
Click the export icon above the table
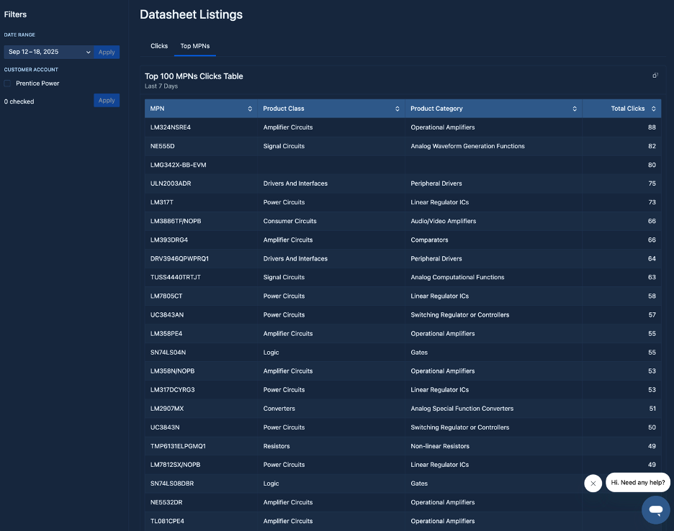pyautogui.click(x=655, y=76)
